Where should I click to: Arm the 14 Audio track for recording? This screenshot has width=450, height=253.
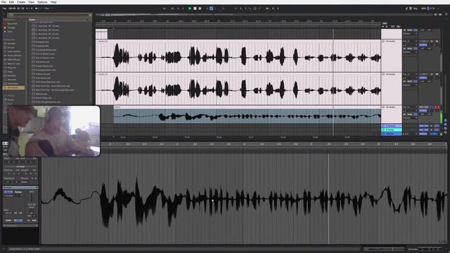pos(437,74)
